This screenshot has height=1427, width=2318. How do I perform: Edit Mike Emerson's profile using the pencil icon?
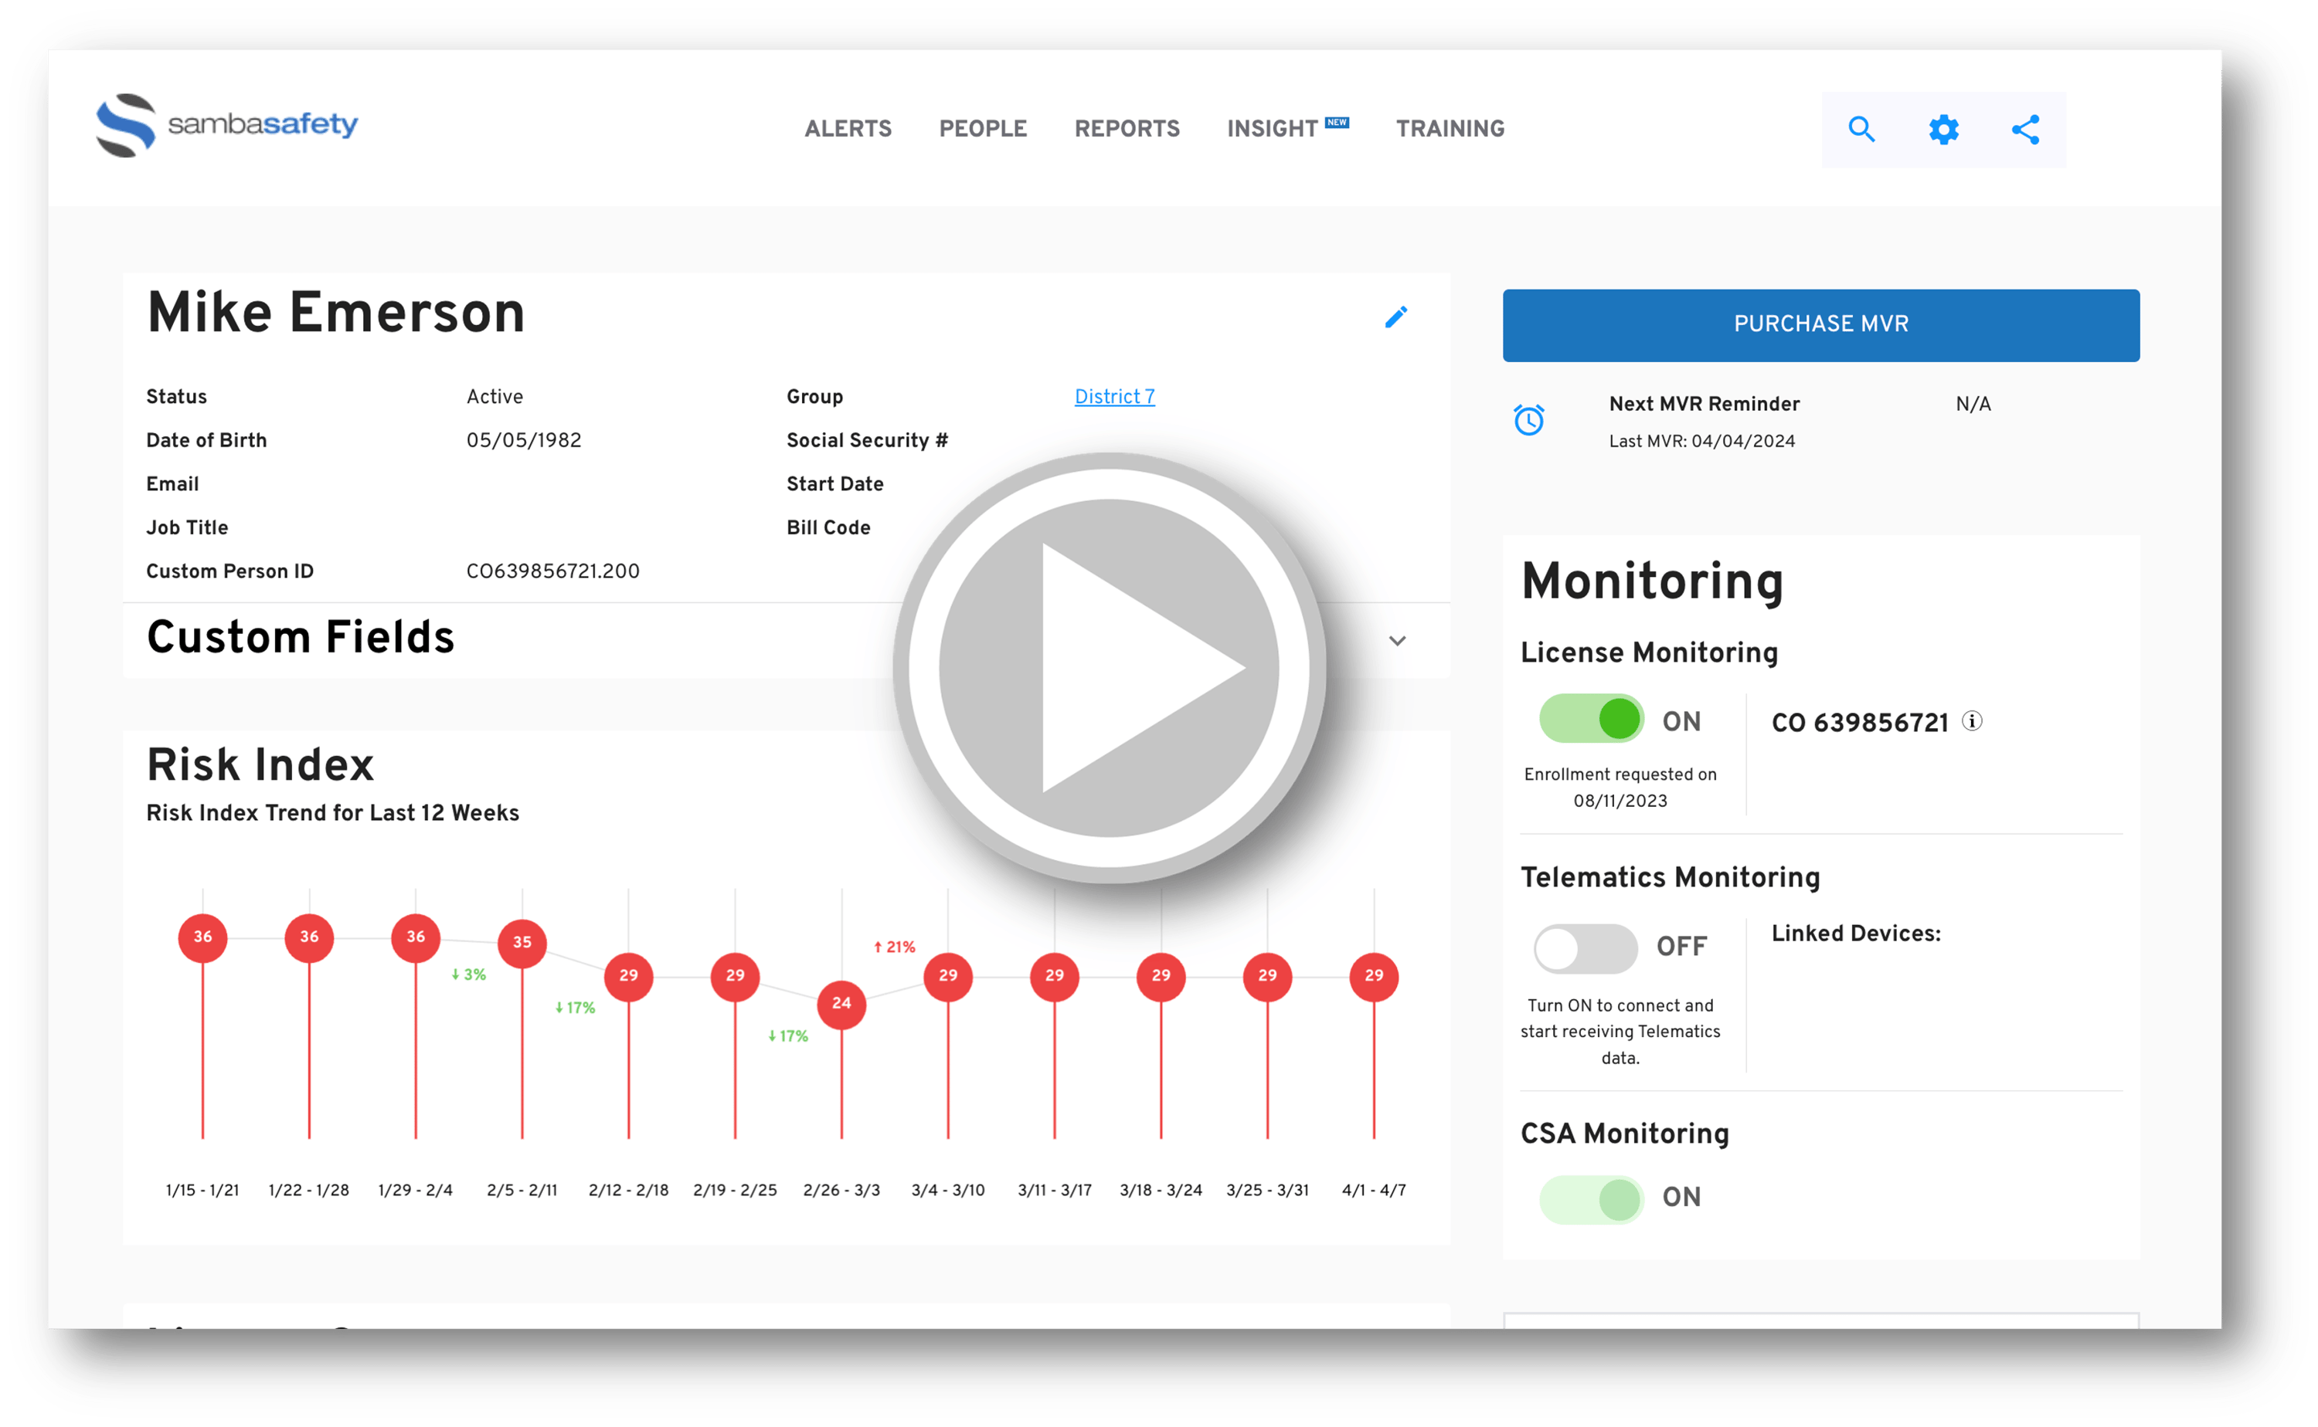coord(1396,317)
